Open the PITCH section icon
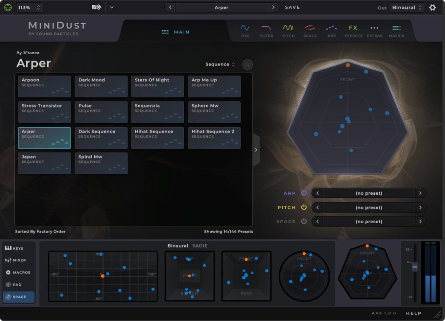 (288, 31)
